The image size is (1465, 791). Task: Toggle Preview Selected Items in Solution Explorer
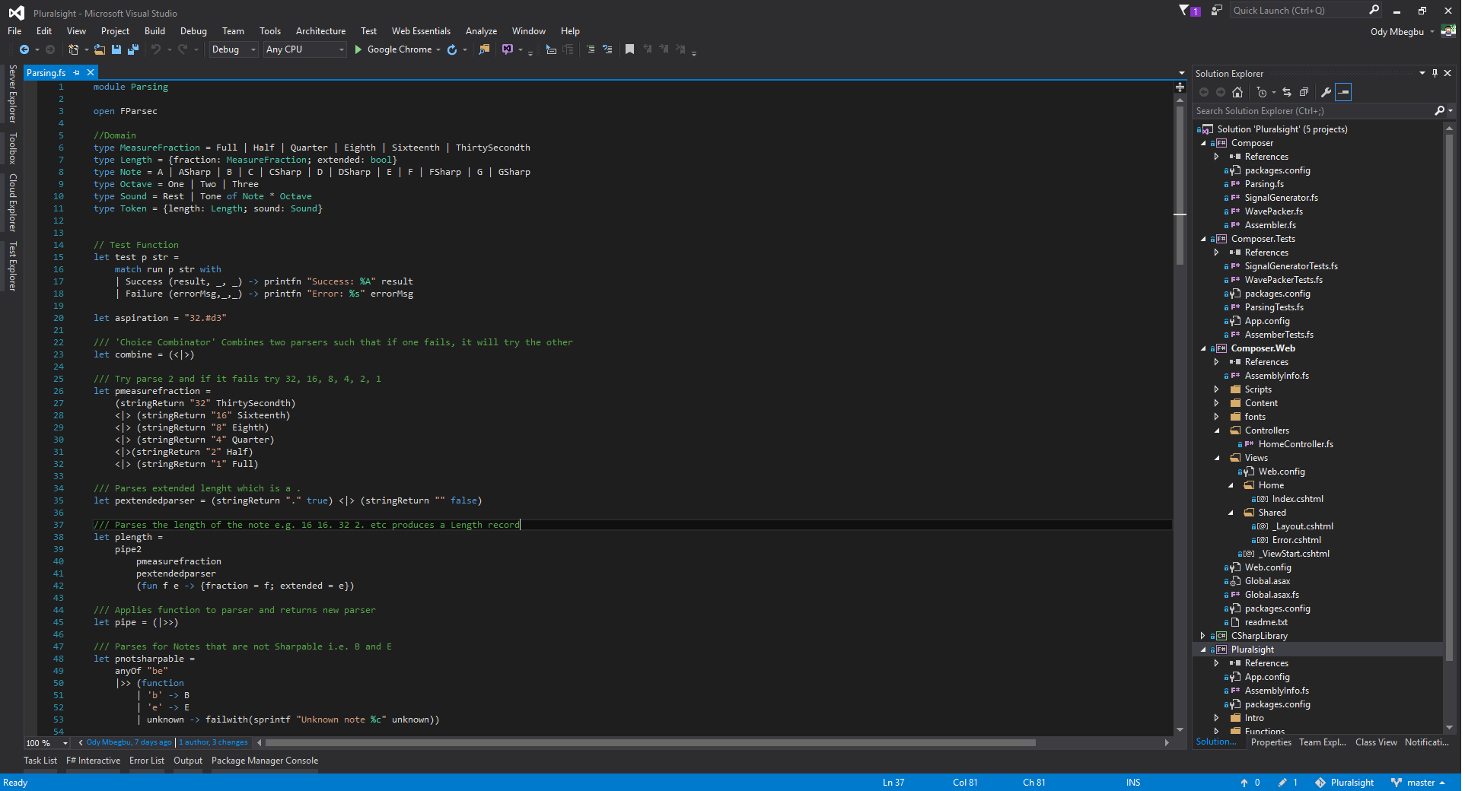coord(1344,92)
